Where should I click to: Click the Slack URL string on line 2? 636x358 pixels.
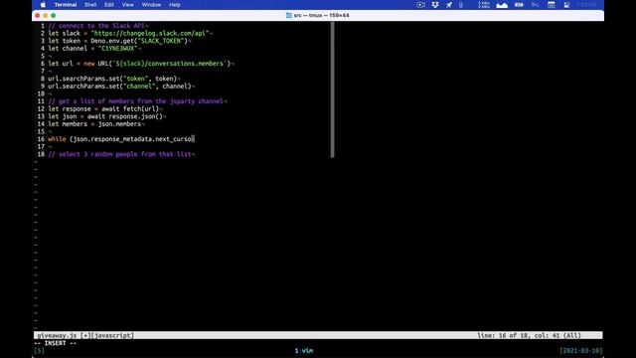pos(150,33)
